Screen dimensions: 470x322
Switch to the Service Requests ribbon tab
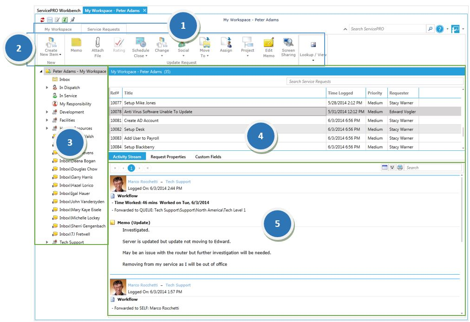click(x=103, y=29)
